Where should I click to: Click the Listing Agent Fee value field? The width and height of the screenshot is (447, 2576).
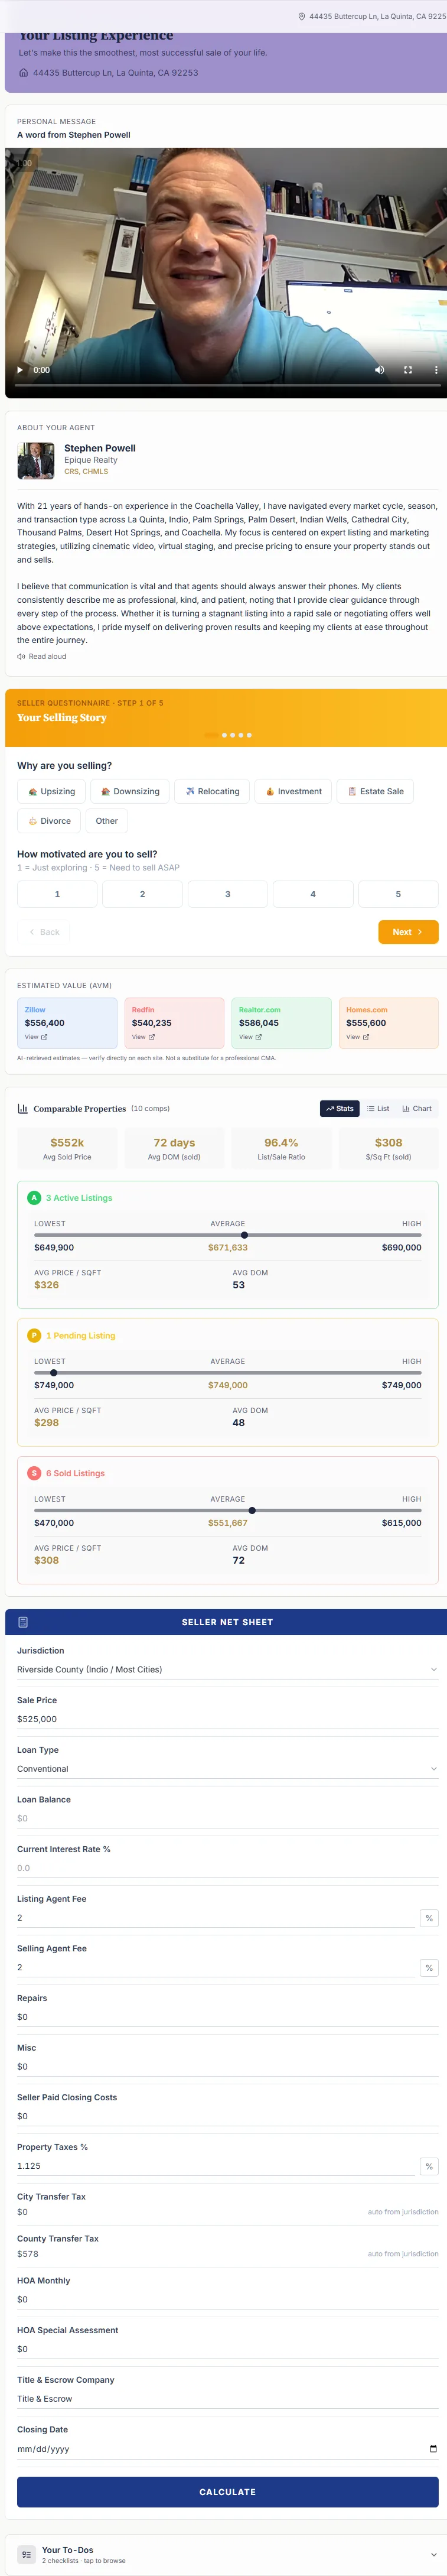(216, 1918)
